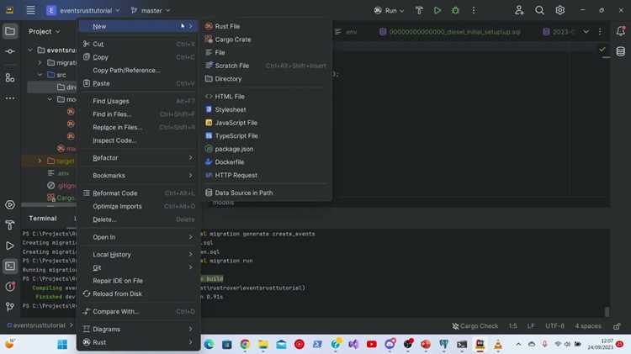
Task: Create a new TypeScript File
Action: [267, 135]
